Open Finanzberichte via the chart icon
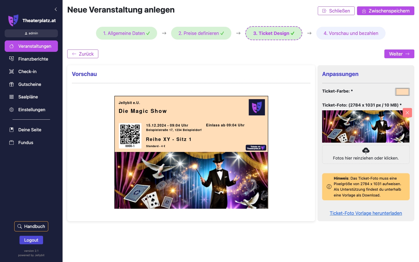Image resolution: width=419 pixels, height=262 pixels. coord(11,59)
